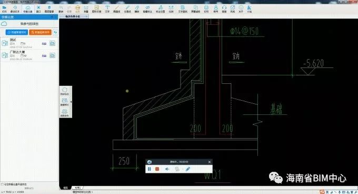Select the 测试 project row

tap(29, 43)
